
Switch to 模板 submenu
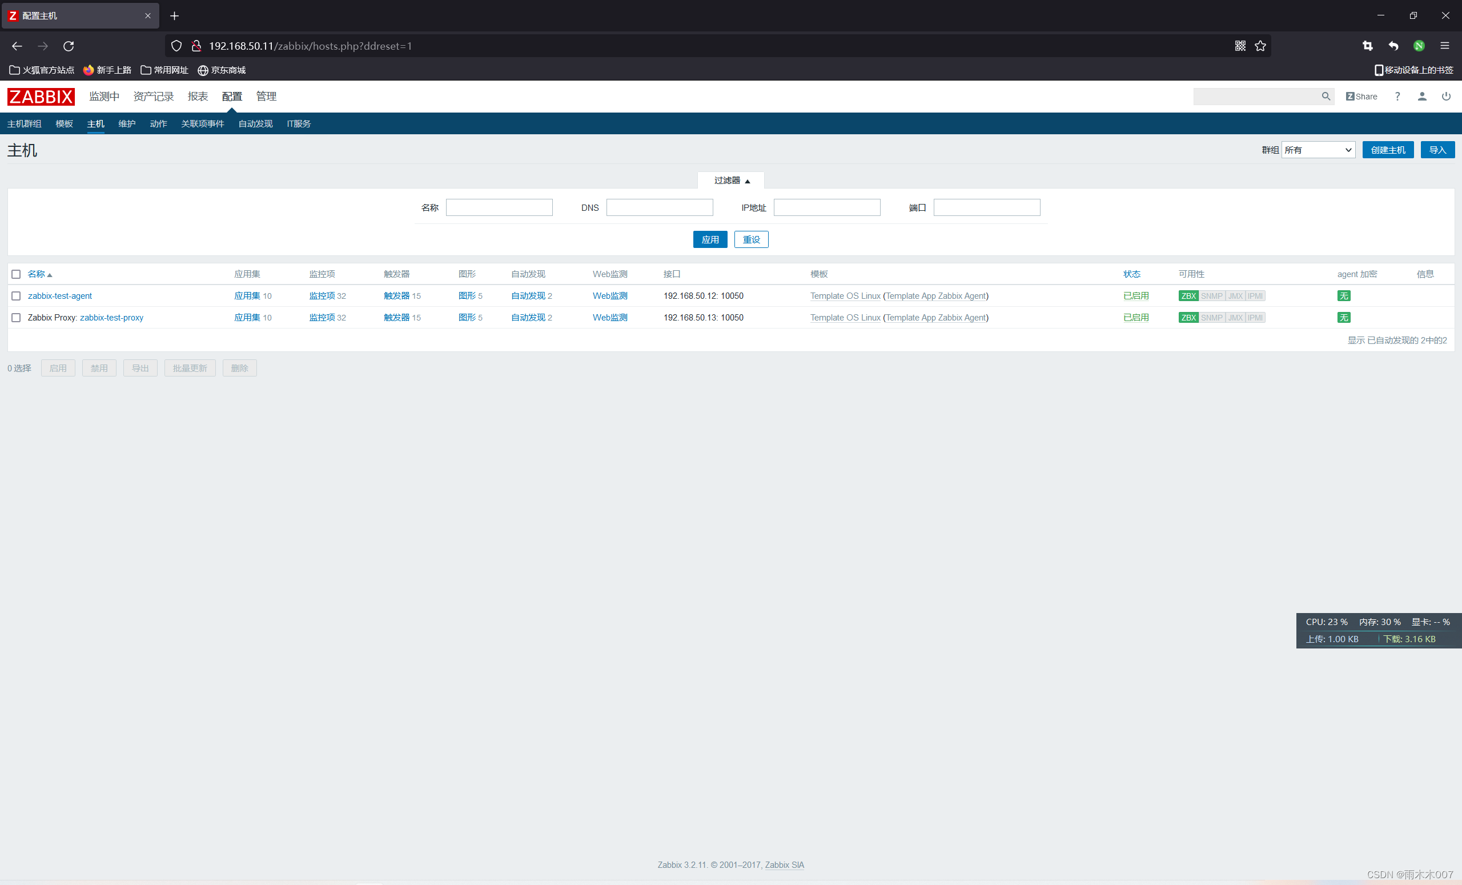tap(64, 123)
